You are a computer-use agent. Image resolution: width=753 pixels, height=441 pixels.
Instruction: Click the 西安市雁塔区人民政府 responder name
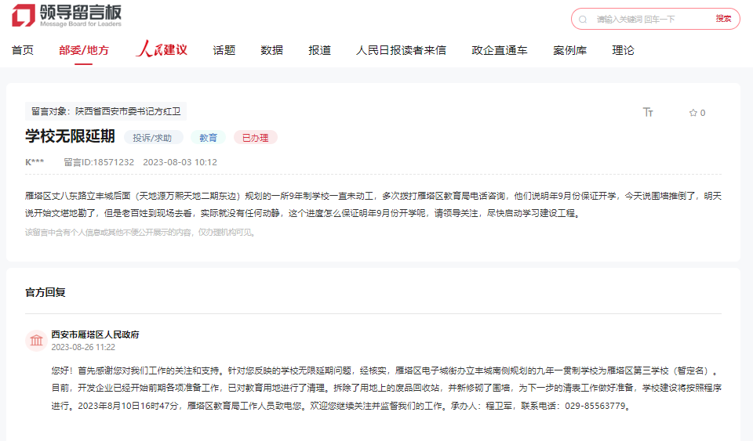coord(95,334)
